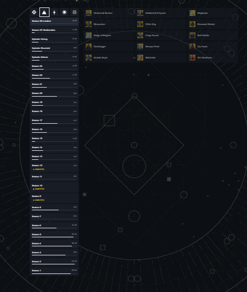Choose the Season 20 entry

click(54, 94)
